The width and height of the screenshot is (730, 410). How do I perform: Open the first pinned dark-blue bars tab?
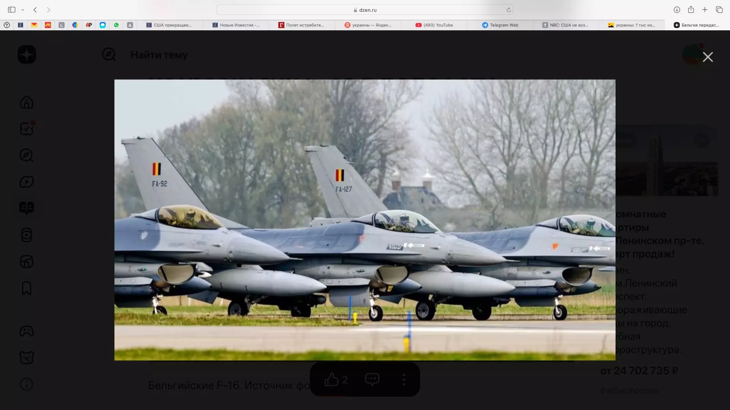coord(21,25)
